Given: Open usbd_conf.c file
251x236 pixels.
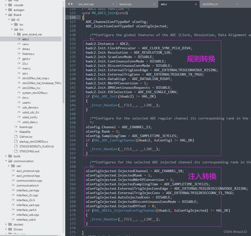Looking at the screenshot, I should tap(30, 117).
